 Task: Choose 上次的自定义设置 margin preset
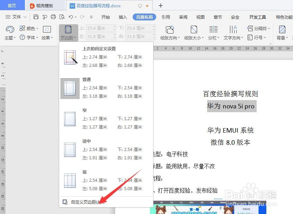click(106, 57)
